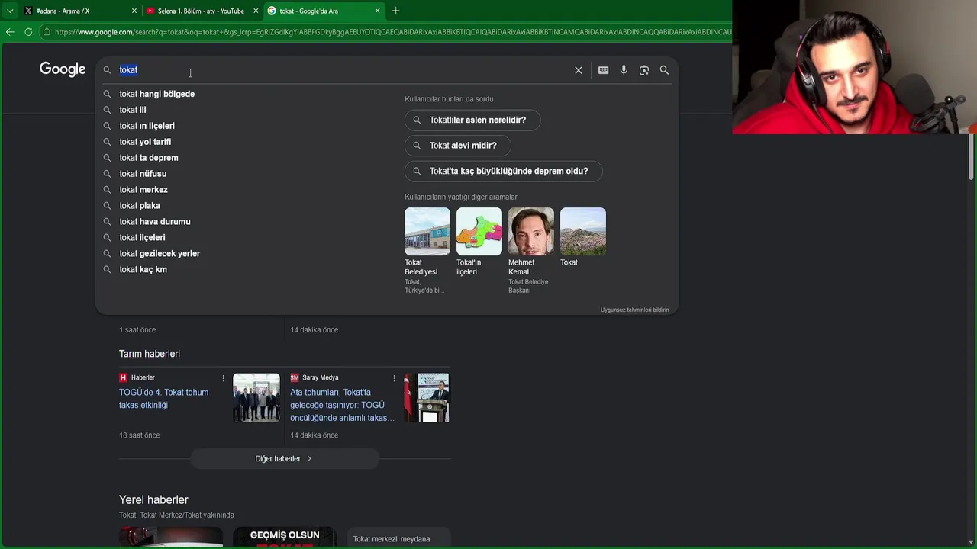
Task: Open Mehmet Kemal portrait thumbnail
Action: (x=531, y=231)
